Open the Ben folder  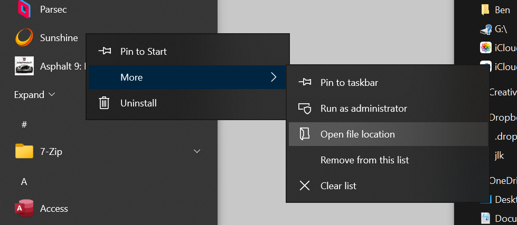[502, 10]
